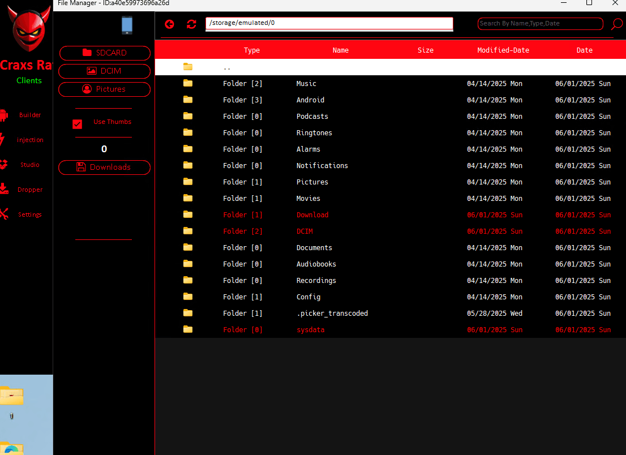
Task: Open the Studio panel
Action: (29, 165)
